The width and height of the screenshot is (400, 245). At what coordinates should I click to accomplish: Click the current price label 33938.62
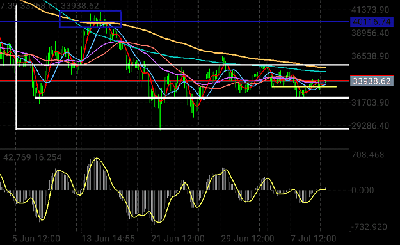click(371, 81)
